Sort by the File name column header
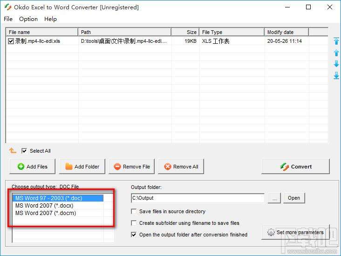The image size is (341, 256). 42,32
